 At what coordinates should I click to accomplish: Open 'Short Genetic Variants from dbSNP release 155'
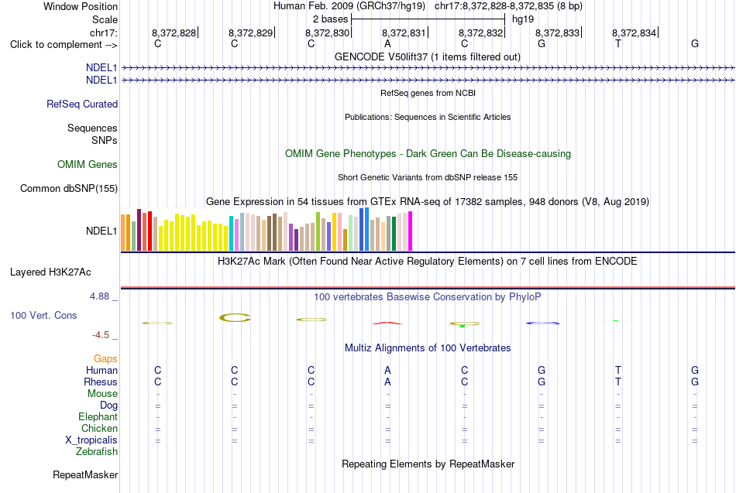pos(428,177)
